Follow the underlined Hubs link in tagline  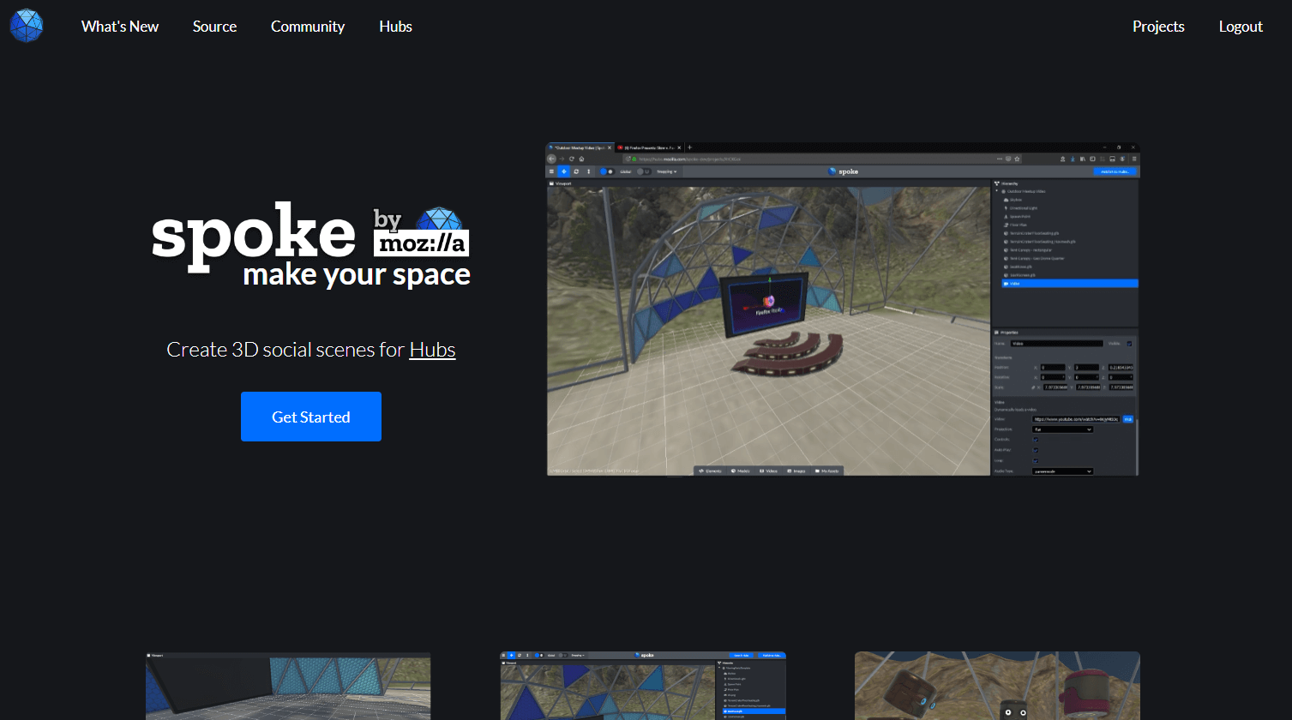tap(432, 350)
